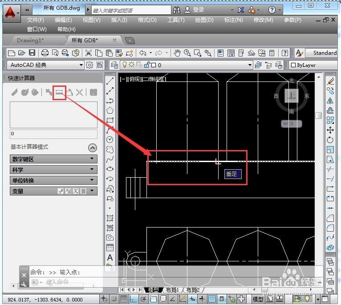Select the Spline tool
Image resolution: width=341 pixels, height=305 pixels.
click(110, 159)
